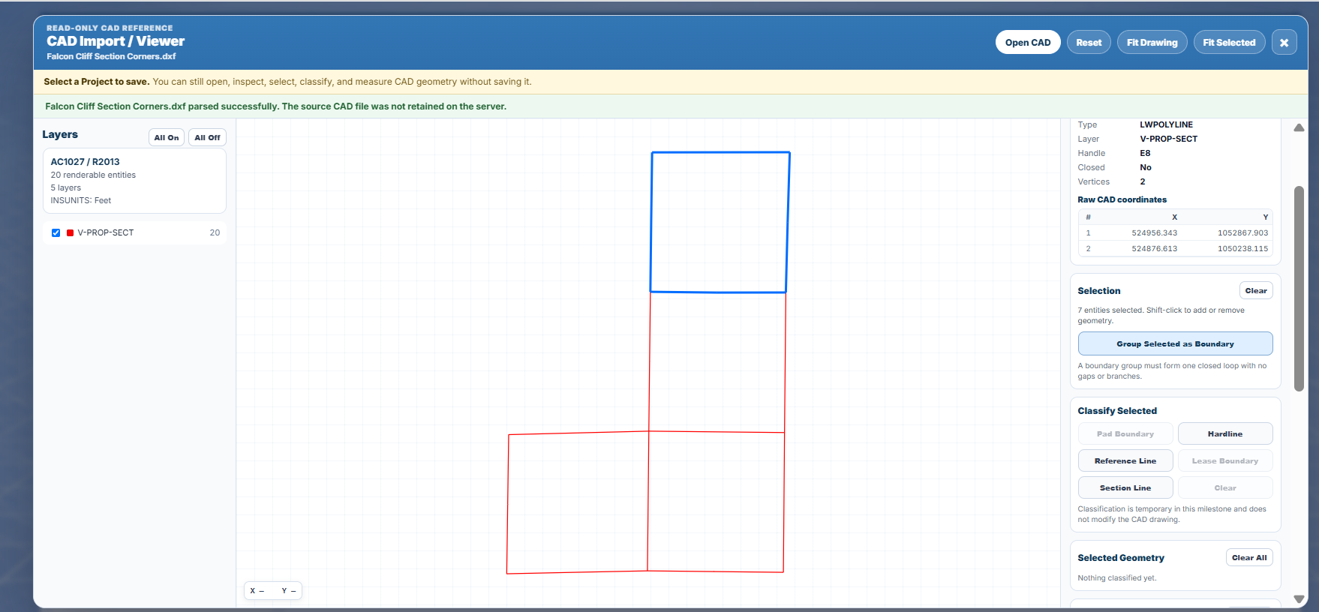Click the disabled Pad Boundary button
Viewport: 1319px width, 612px height.
[1125, 433]
